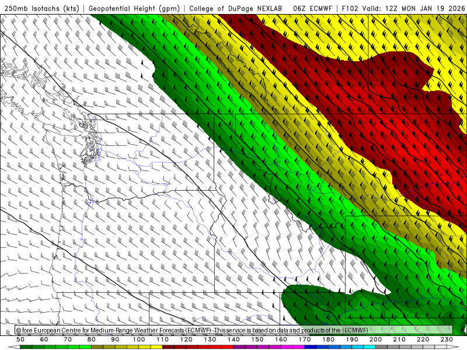Click the '220' value on the color scale

coord(423,339)
